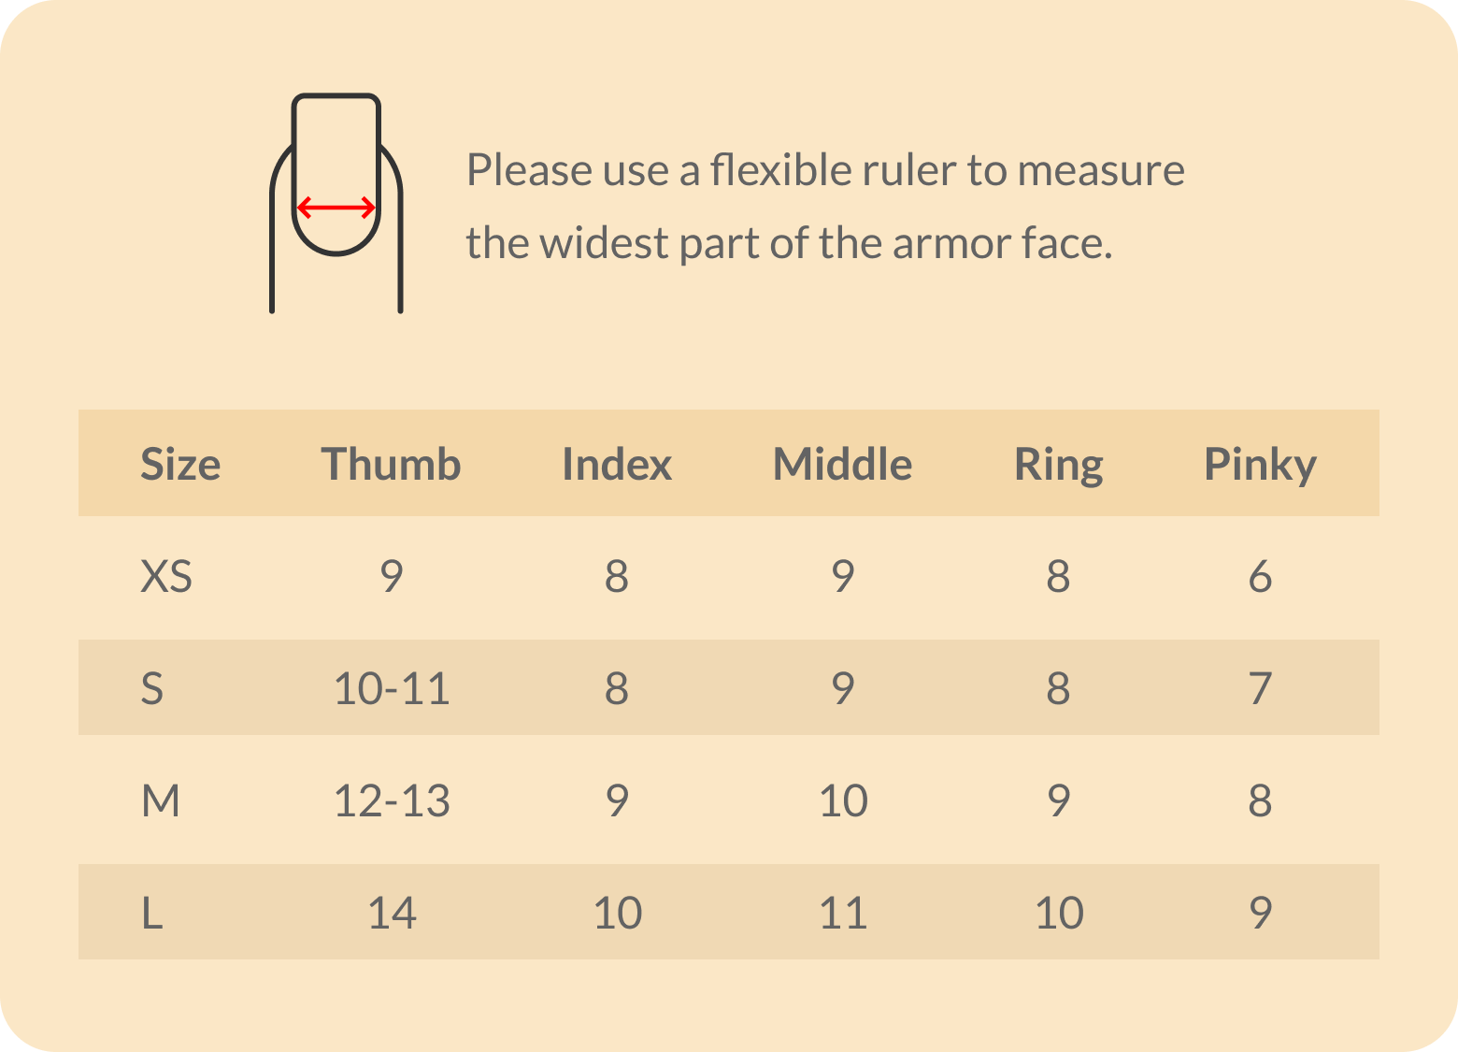
Task: Select the Ring column header
Action: (x=1058, y=464)
